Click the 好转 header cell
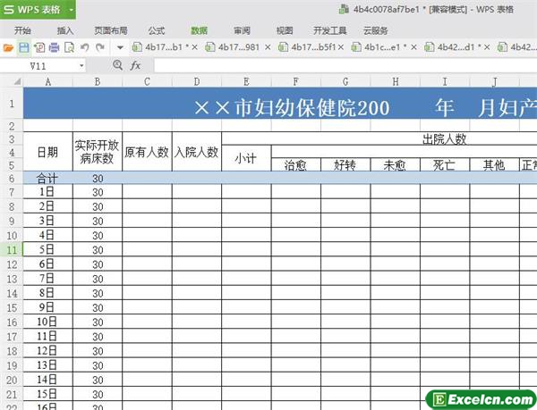Screen dimensions: 537x410 coord(345,164)
